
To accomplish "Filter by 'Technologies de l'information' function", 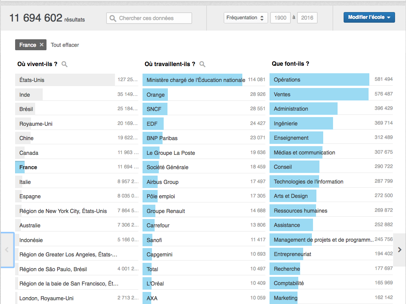I will click(x=308, y=182).
